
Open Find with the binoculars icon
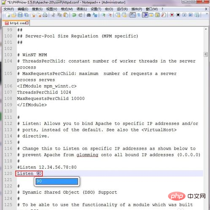coord(88,15)
